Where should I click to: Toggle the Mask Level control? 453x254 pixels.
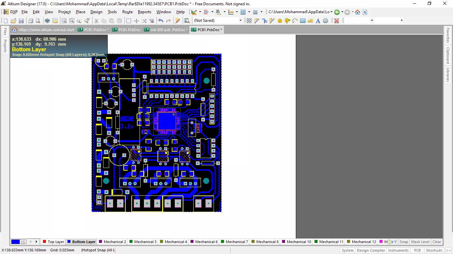420,242
